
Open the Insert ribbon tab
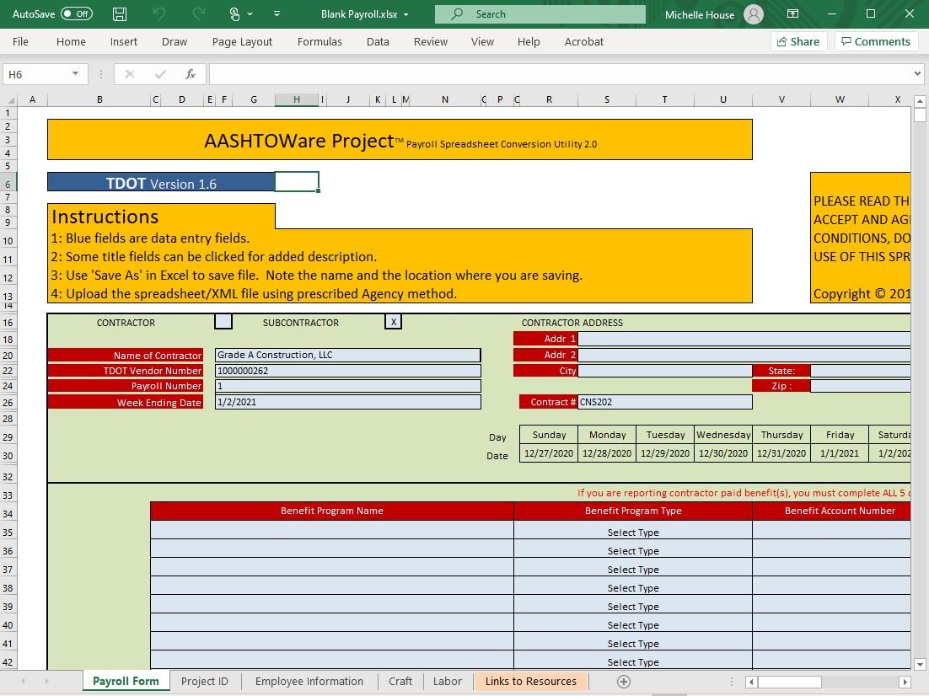coord(124,41)
